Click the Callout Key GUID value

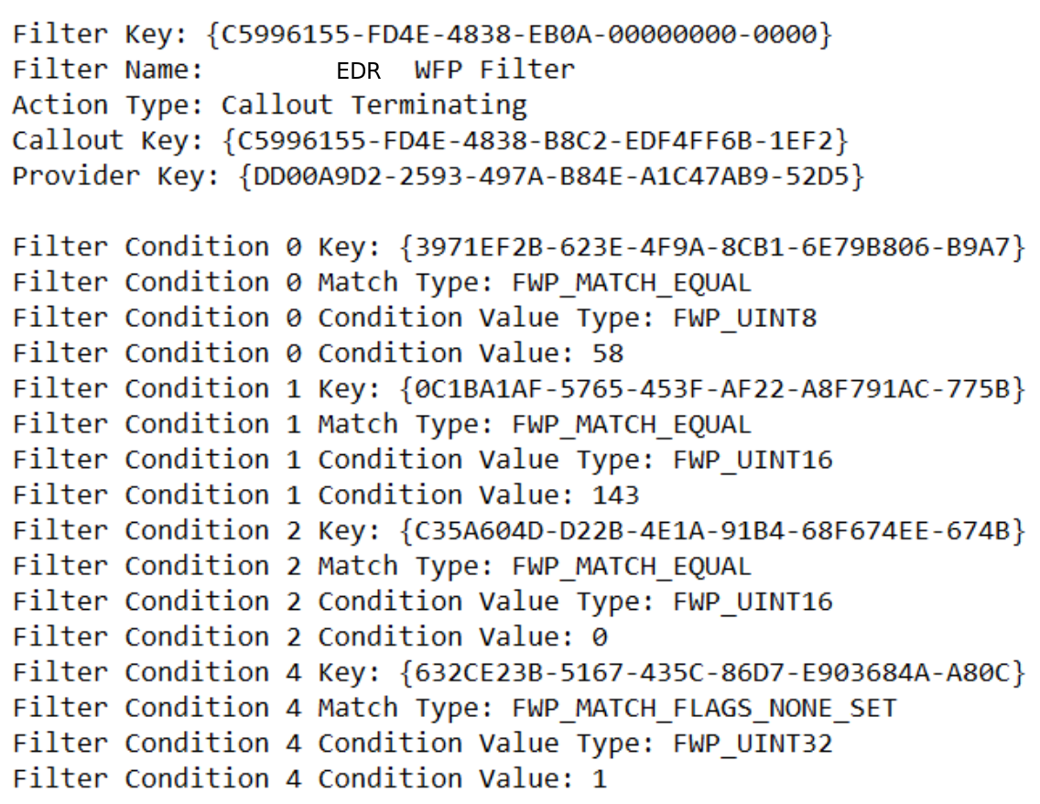tap(536, 141)
